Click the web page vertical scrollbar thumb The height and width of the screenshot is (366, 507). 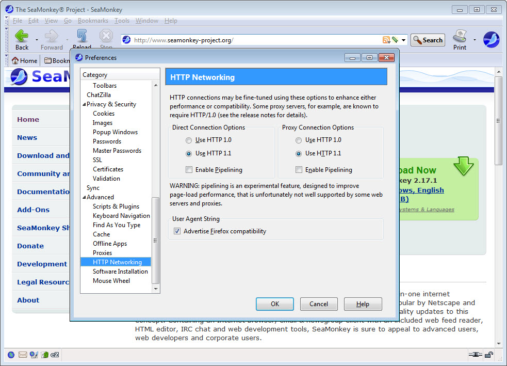tap(498, 121)
